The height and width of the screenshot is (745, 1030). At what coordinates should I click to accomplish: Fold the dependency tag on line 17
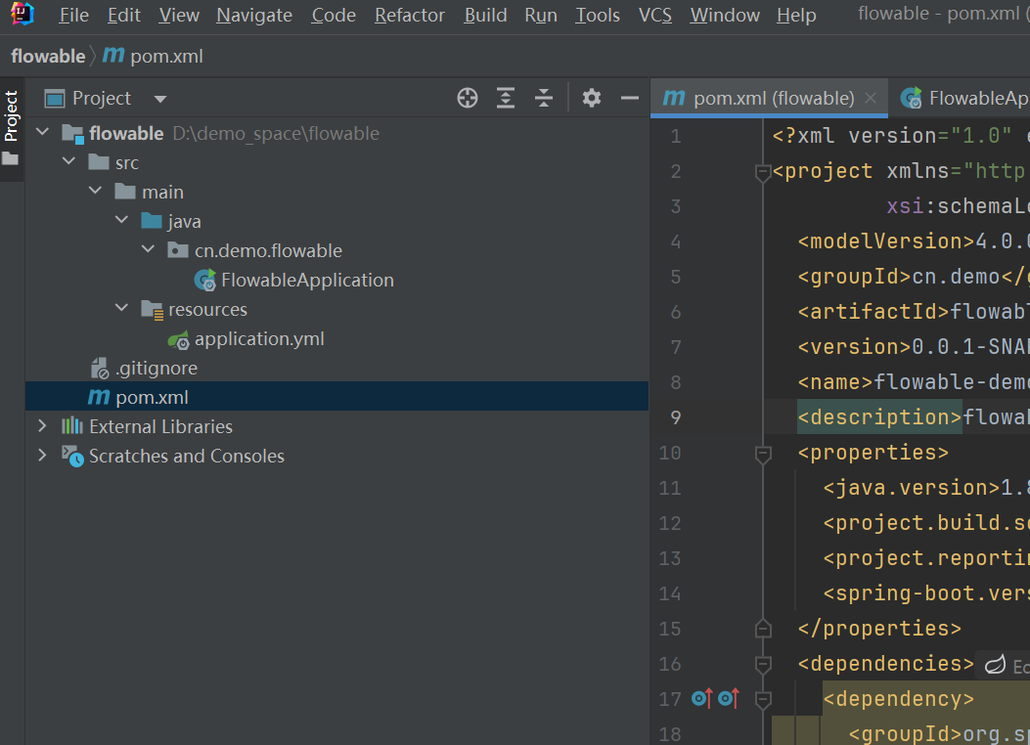pos(763,700)
